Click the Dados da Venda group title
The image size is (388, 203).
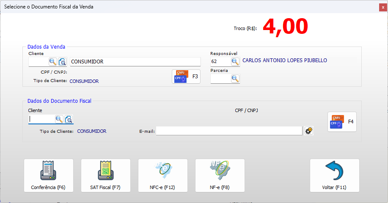click(46, 47)
